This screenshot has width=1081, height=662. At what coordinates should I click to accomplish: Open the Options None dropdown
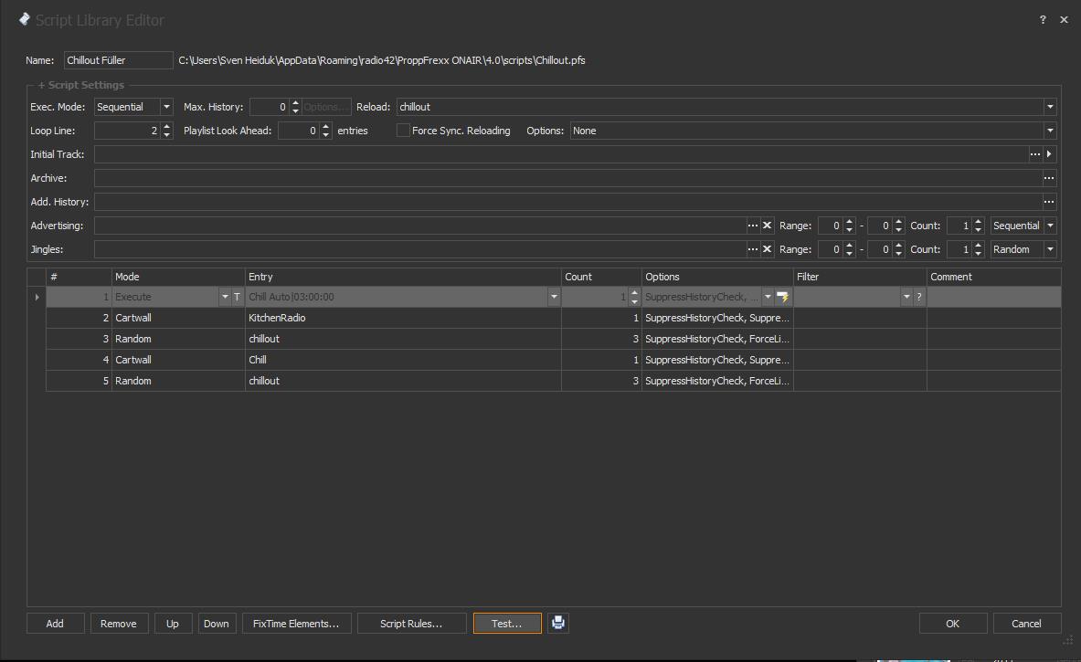click(1050, 131)
